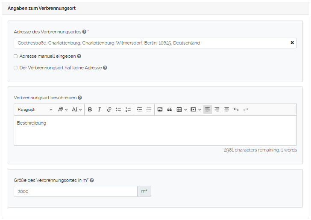Insert a link using the link icon

109,110
